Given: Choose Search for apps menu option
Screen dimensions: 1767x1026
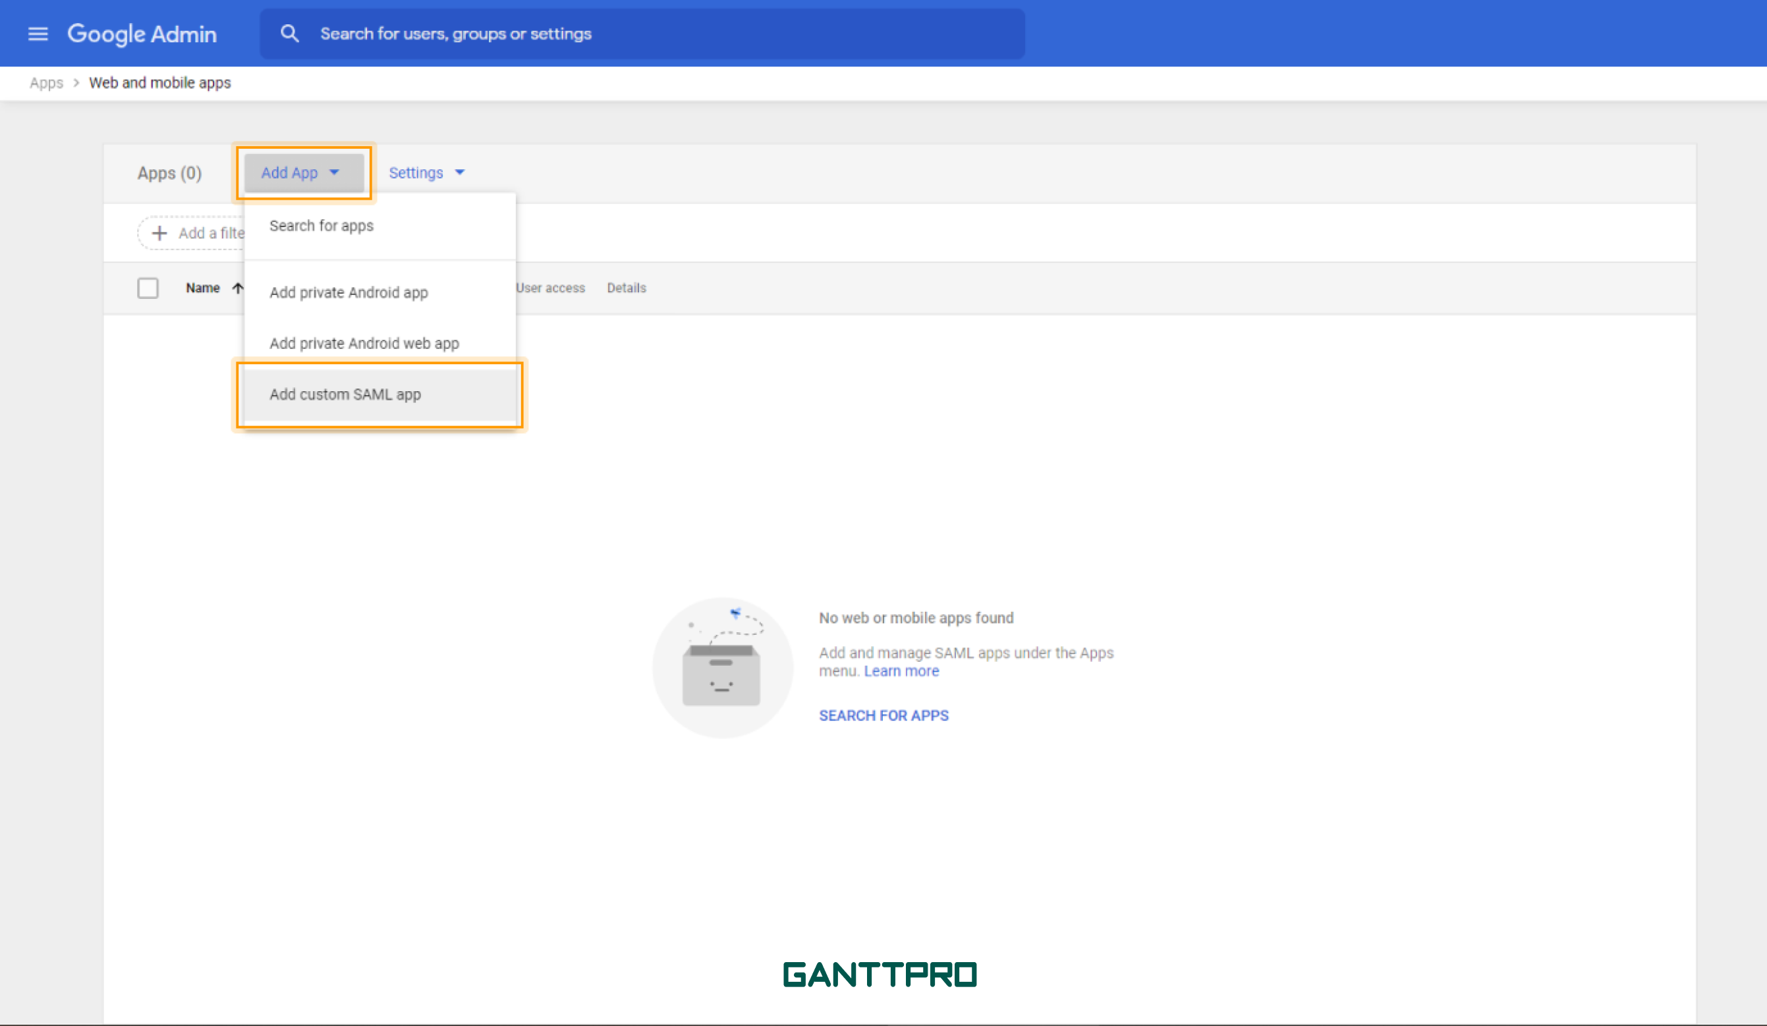Looking at the screenshot, I should point(380,226).
